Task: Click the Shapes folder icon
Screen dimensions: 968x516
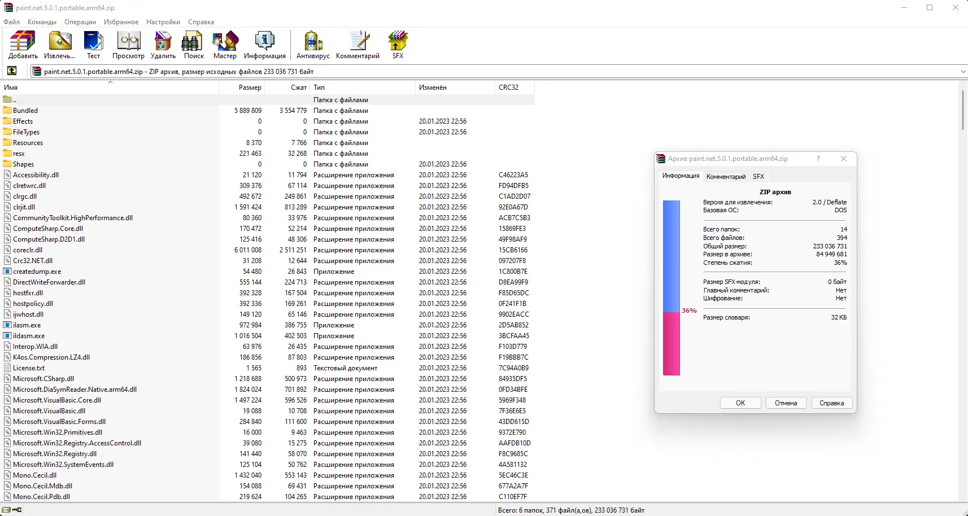Action: [7, 164]
